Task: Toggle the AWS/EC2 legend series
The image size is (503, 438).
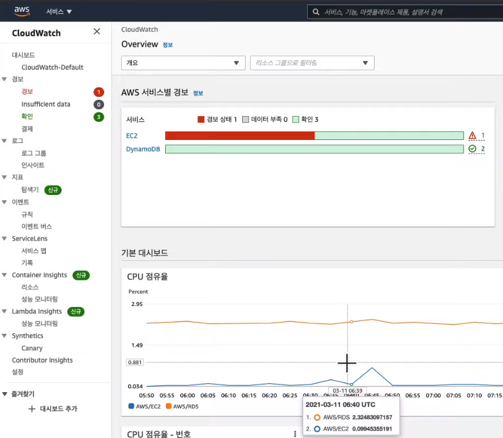Action: point(144,406)
